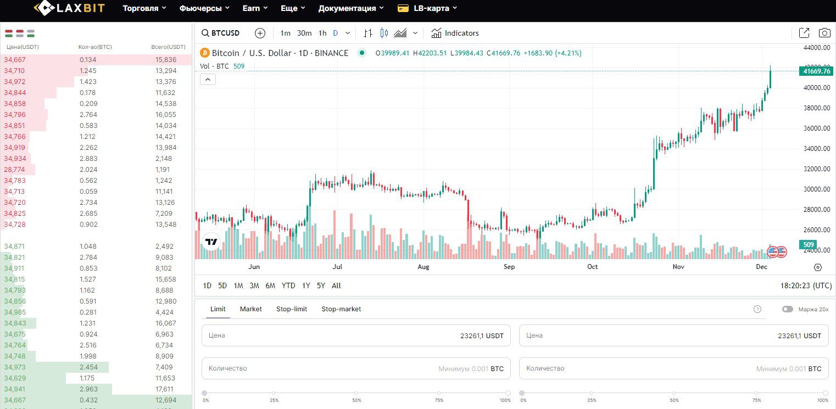Open the LB-карта dropdown menu
Viewport: 836px width, 409px height.
(436, 8)
